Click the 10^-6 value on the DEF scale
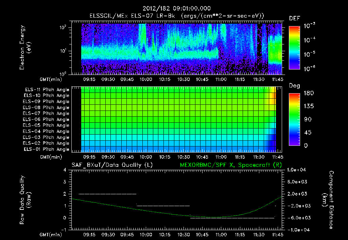The height and width of the screenshot is (240, 348). point(309,68)
